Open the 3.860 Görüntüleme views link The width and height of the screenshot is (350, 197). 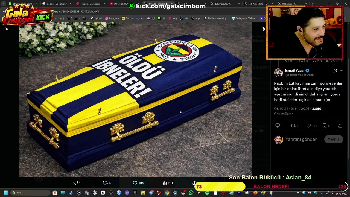click(x=298, y=111)
